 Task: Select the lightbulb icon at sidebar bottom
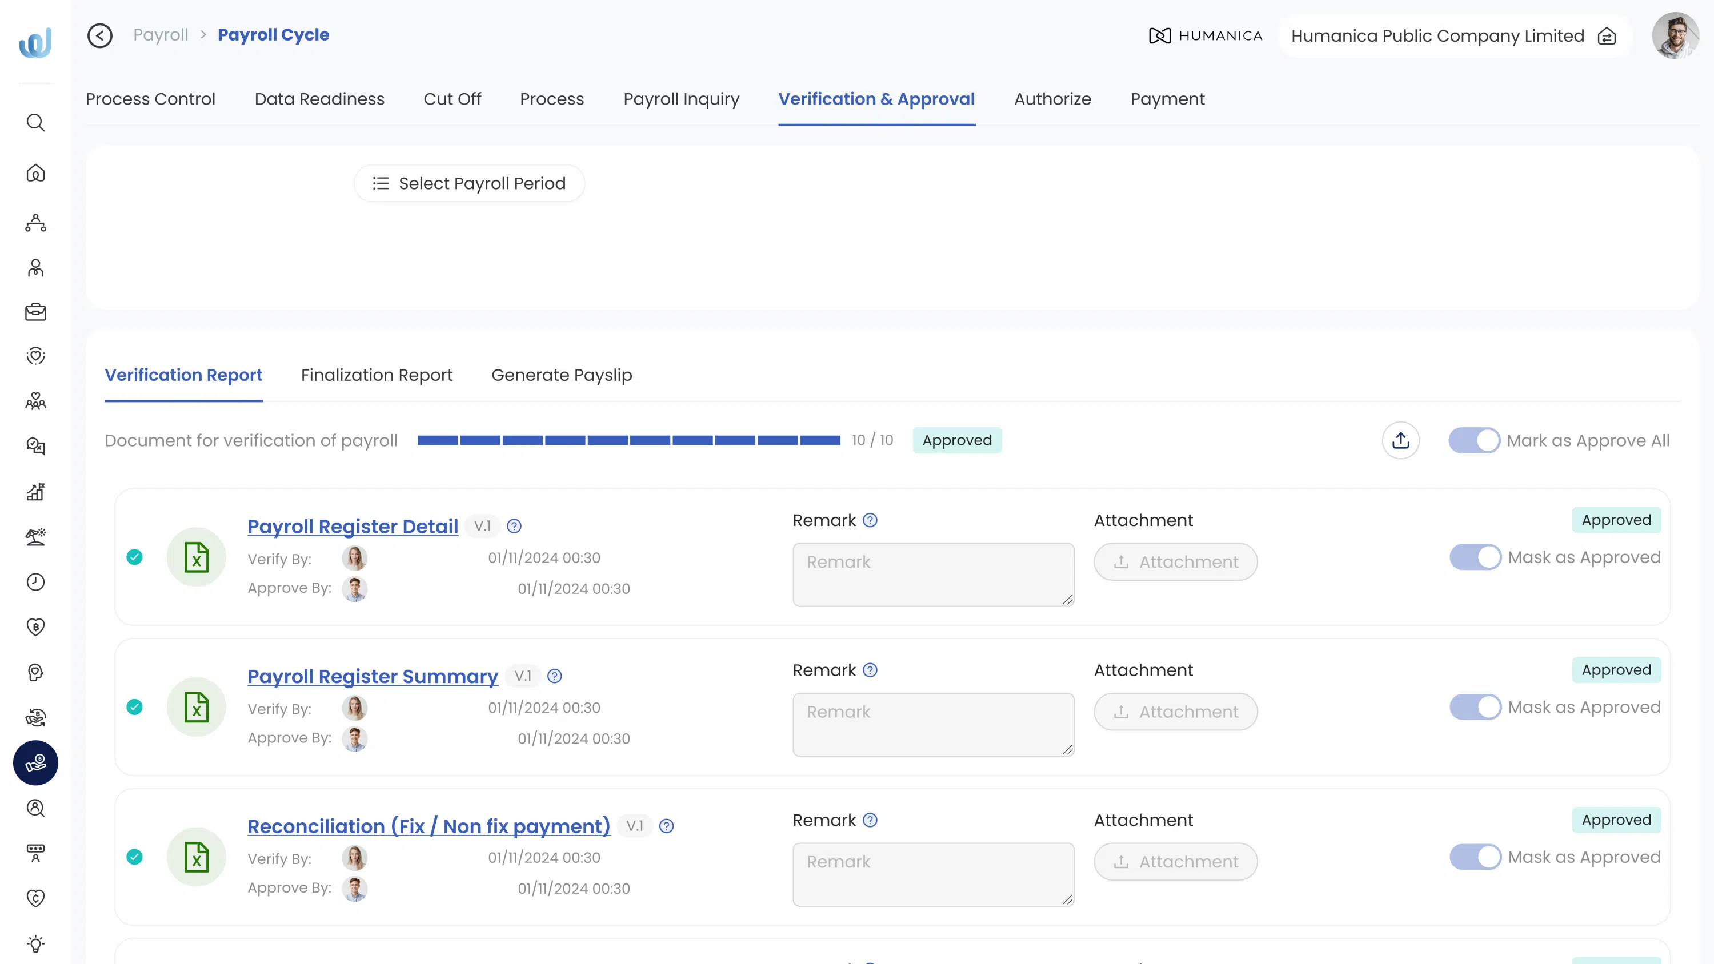coord(35,943)
